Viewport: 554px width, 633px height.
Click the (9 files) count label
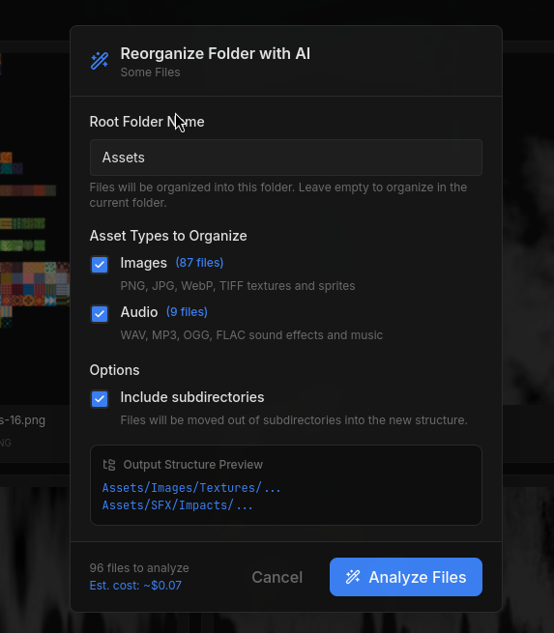tap(187, 311)
